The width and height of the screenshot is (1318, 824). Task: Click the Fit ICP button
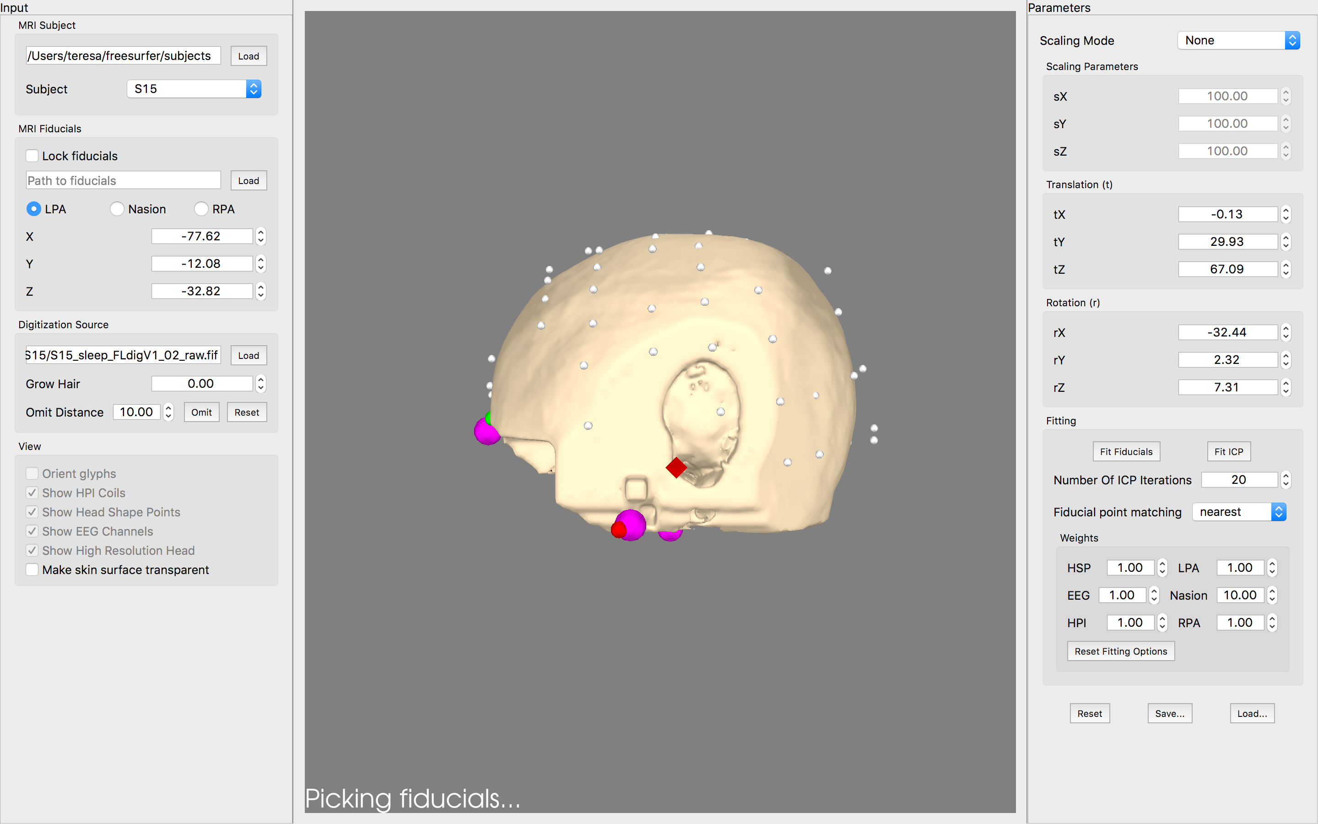tap(1228, 452)
